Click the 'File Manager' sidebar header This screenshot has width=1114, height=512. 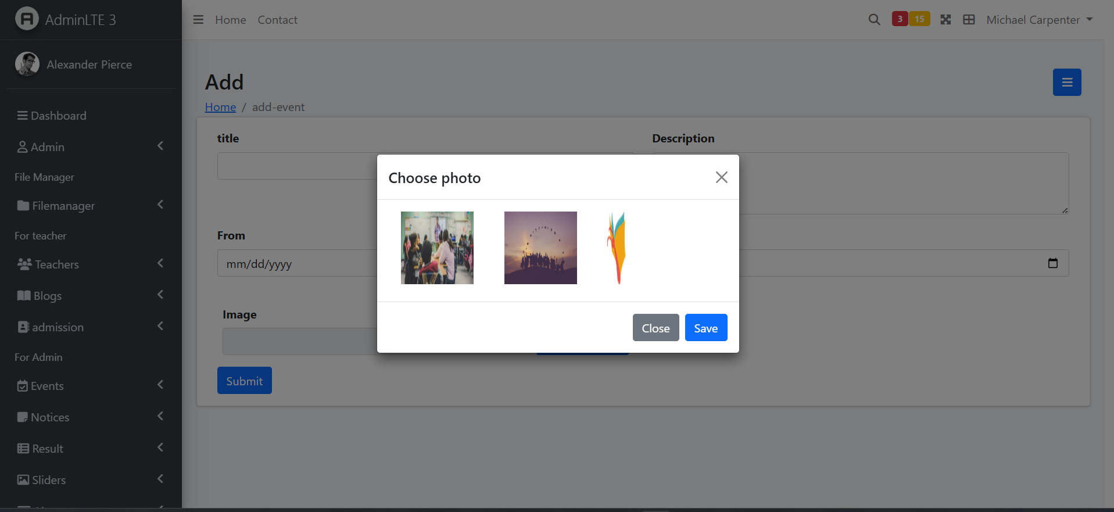click(44, 177)
